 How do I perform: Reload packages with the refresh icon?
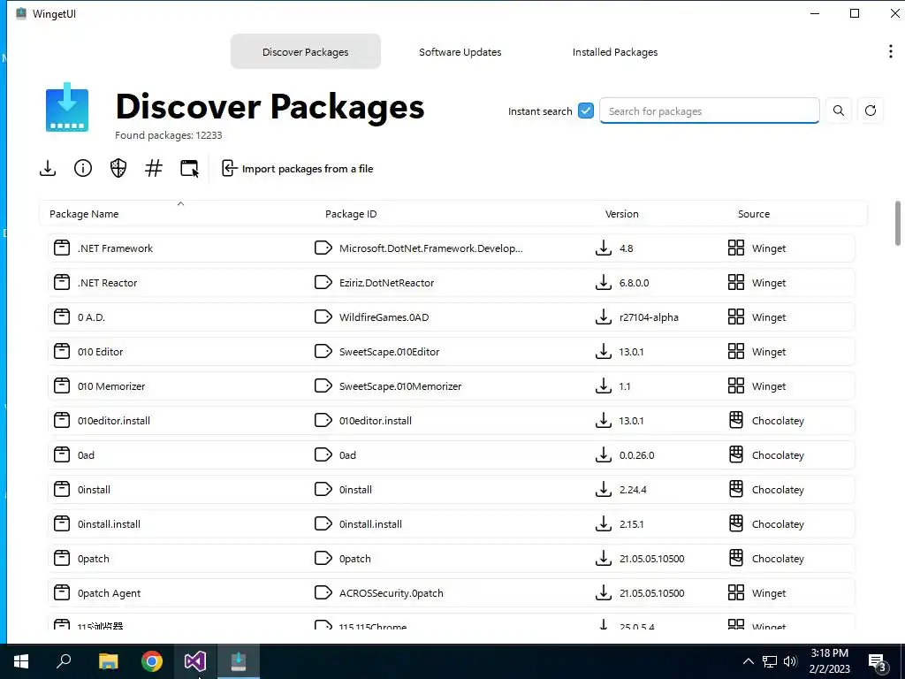pos(871,111)
